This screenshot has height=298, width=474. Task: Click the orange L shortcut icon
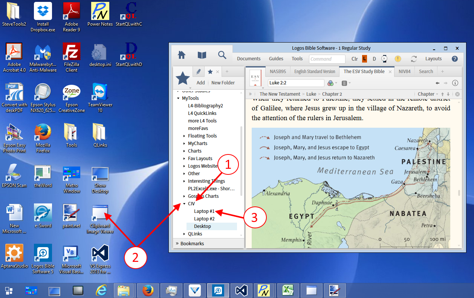pyautogui.click(x=364, y=59)
